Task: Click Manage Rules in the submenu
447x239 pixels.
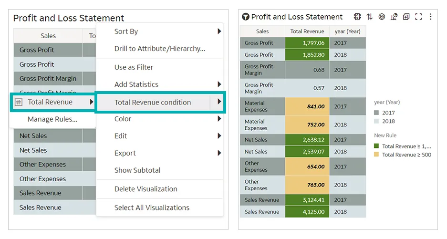Action: 52,119
